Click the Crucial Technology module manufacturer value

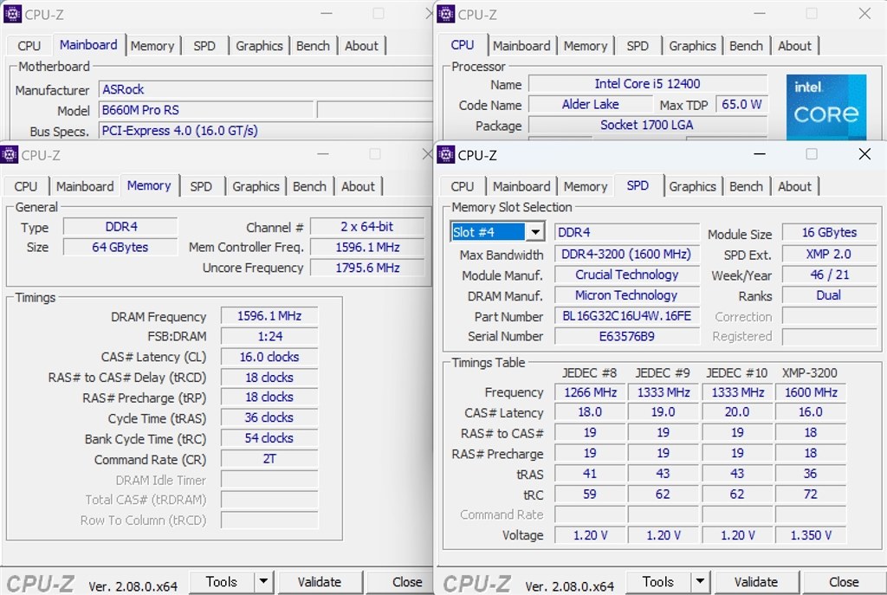pyautogui.click(x=627, y=275)
